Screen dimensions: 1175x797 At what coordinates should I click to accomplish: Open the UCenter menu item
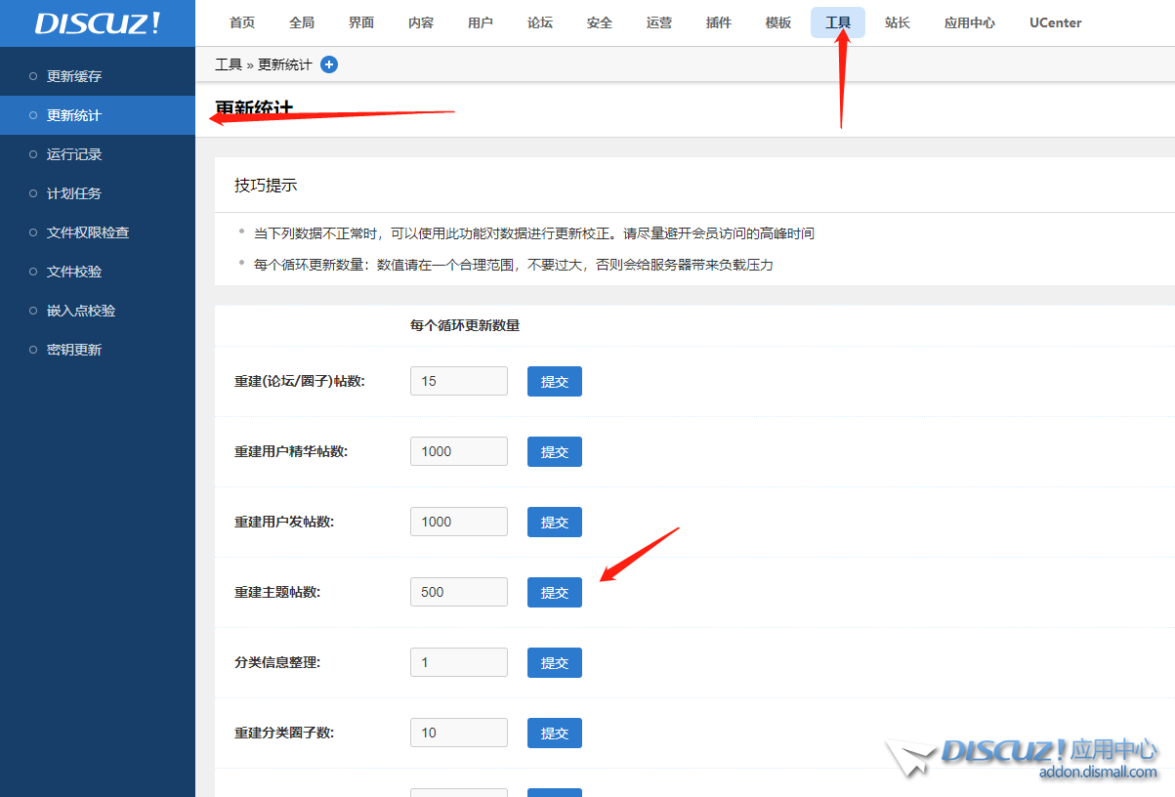(x=1055, y=22)
